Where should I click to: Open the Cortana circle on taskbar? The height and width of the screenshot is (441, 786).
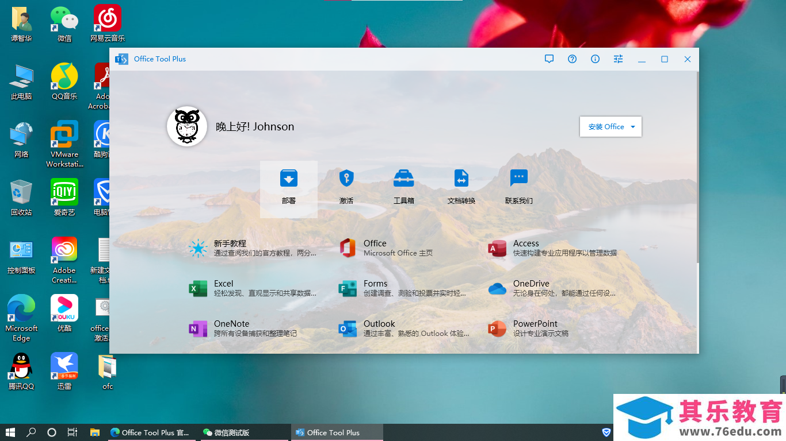pyautogui.click(x=52, y=432)
